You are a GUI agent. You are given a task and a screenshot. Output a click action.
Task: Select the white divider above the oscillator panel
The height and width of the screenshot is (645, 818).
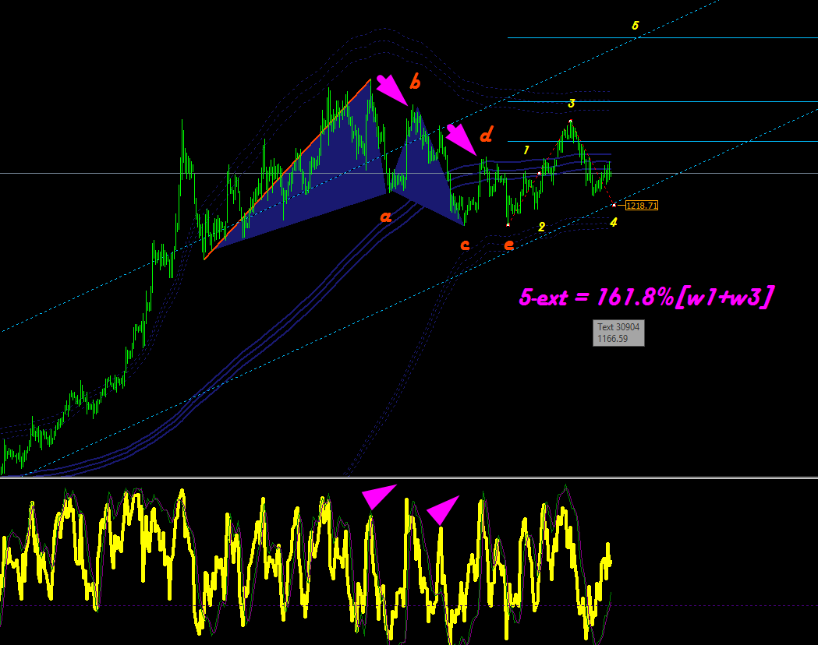[409, 478]
